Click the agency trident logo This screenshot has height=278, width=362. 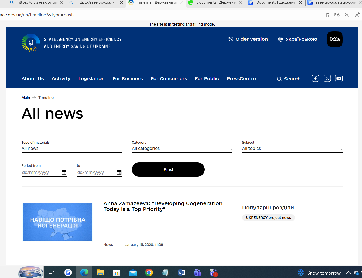click(31, 43)
